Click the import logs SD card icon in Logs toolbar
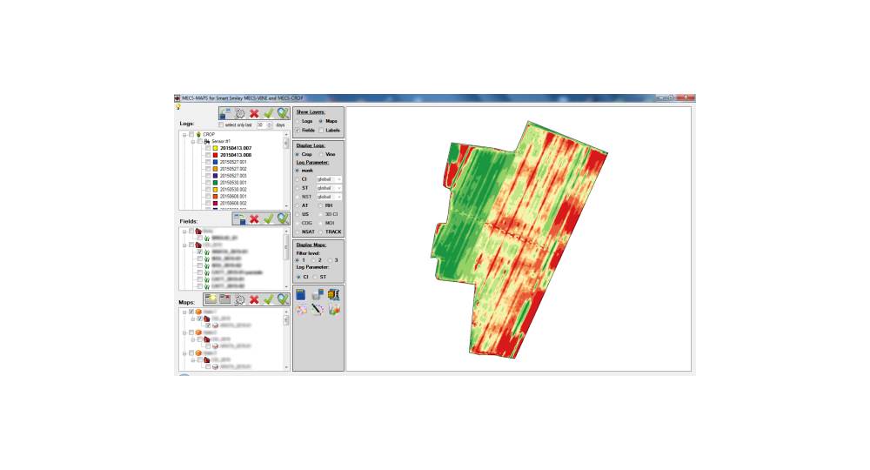Image resolution: width=870 pixels, height=470 pixels. [x=226, y=113]
